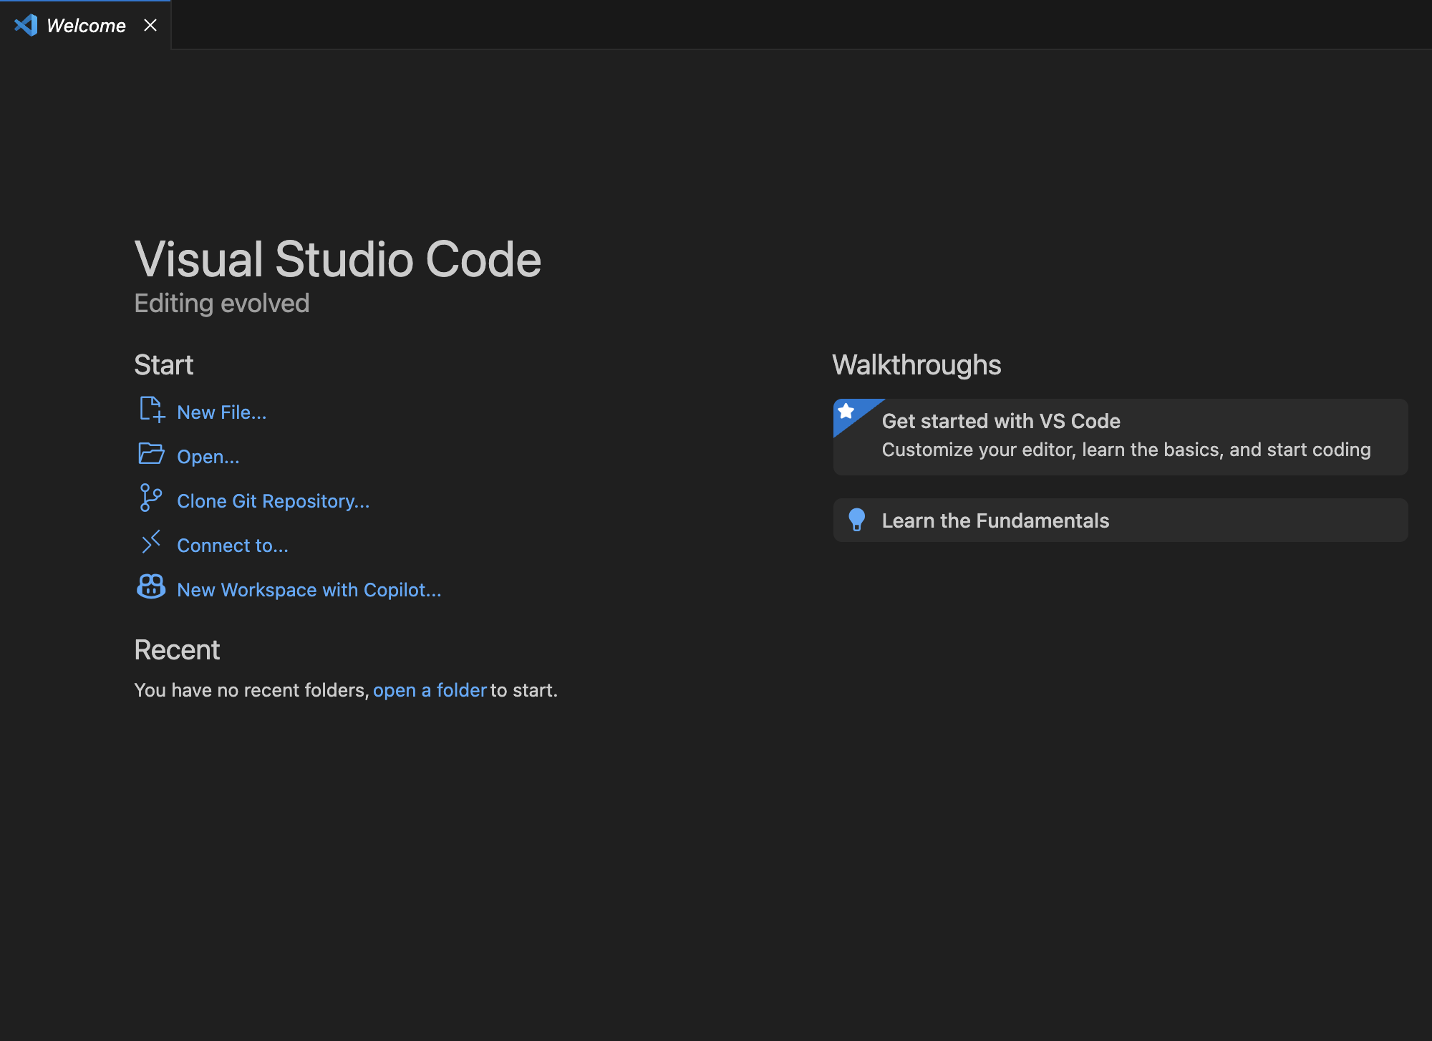This screenshot has height=1041, width=1432.
Task: Select the Welcome tab
Action: click(85, 25)
